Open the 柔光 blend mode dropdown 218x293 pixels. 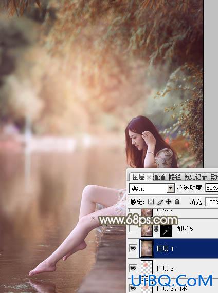170,188
